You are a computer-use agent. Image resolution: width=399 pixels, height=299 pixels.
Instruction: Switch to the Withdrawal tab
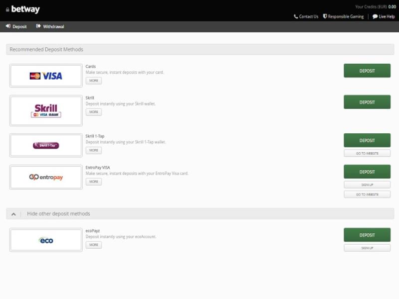point(50,26)
